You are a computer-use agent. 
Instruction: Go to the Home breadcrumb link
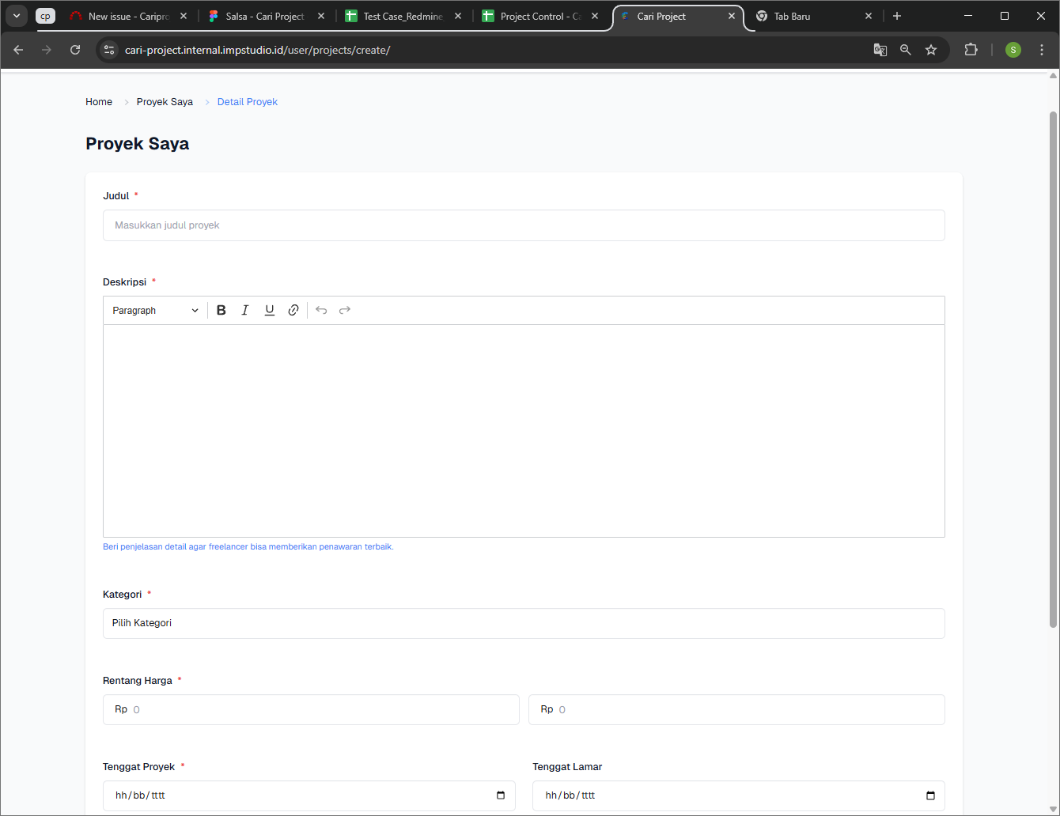pyautogui.click(x=99, y=102)
